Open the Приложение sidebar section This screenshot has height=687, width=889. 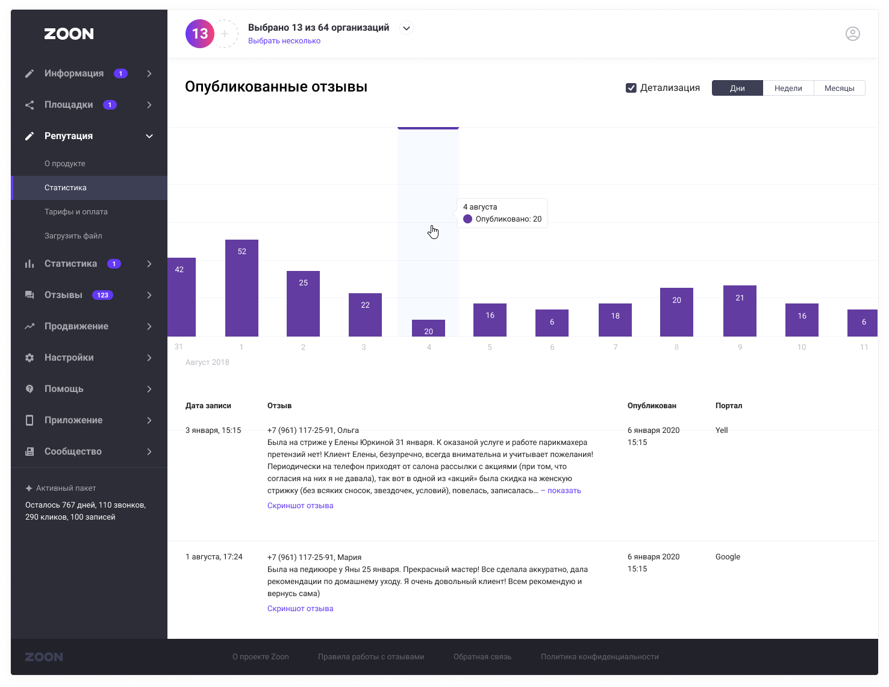[89, 420]
